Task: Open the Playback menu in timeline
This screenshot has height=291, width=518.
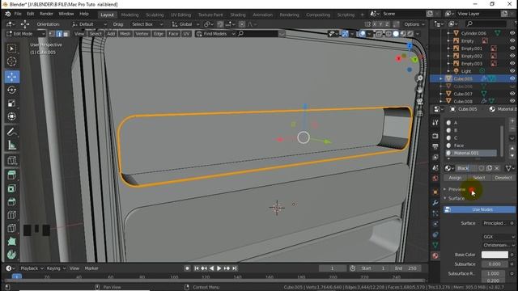Action: (x=32, y=268)
